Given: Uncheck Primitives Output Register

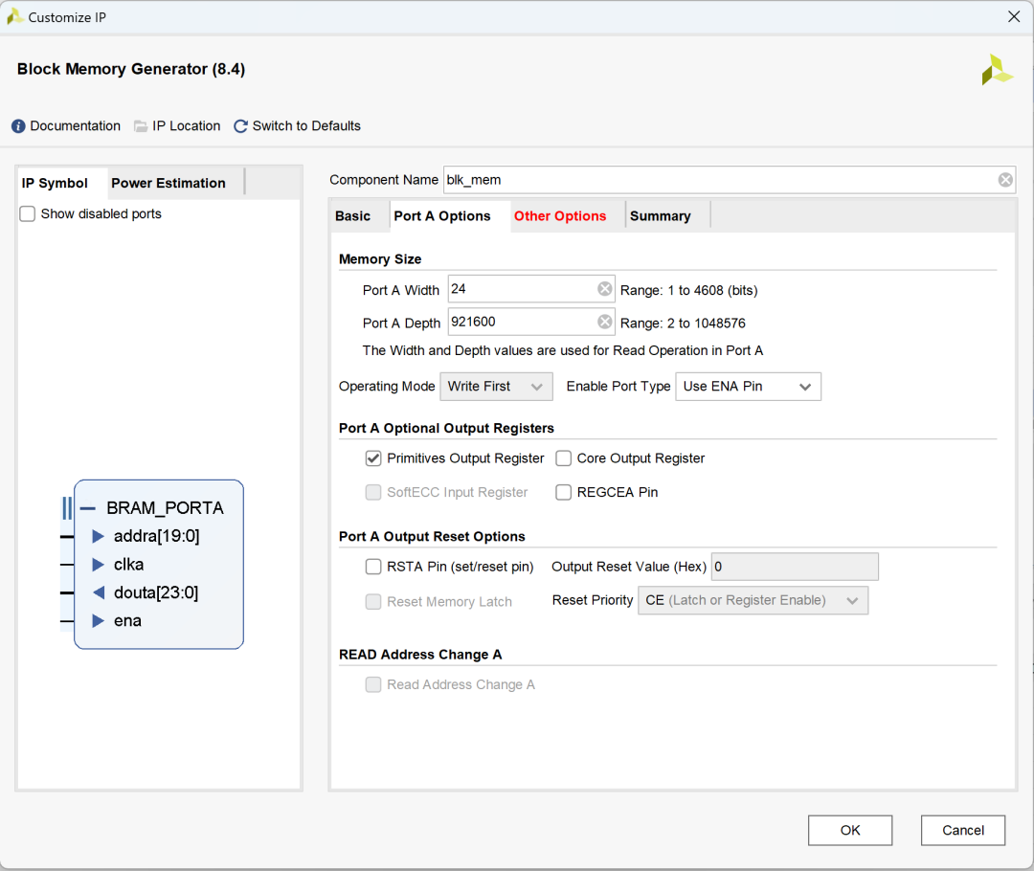Looking at the screenshot, I should pos(373,458).
